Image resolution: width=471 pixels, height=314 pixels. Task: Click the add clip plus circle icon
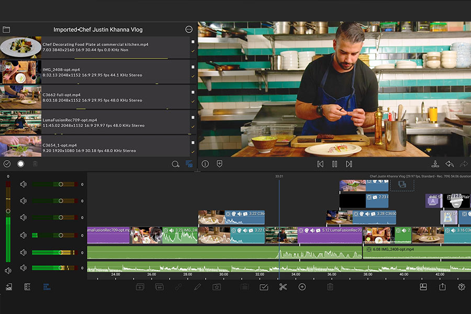tap(302, 287)
